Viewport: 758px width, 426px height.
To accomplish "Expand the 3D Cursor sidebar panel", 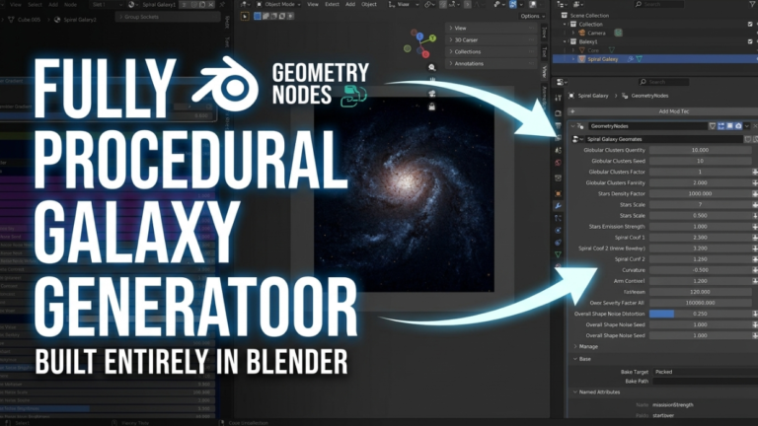I will pos(491,40).
